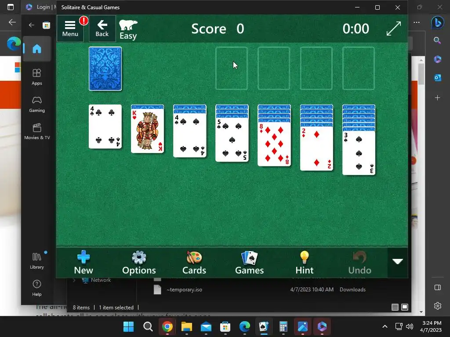
Task: Open Search icon in Edge sidebar
Action: (x=437, y=40)
